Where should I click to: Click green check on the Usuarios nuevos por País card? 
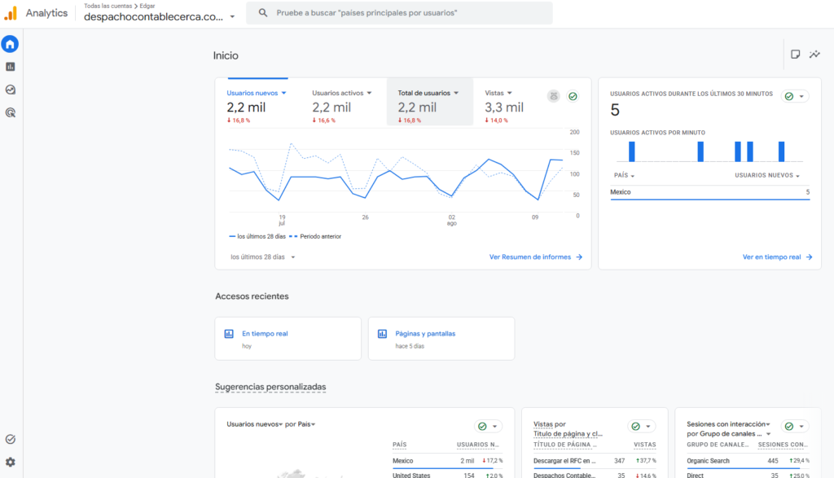tap(482, 427)
